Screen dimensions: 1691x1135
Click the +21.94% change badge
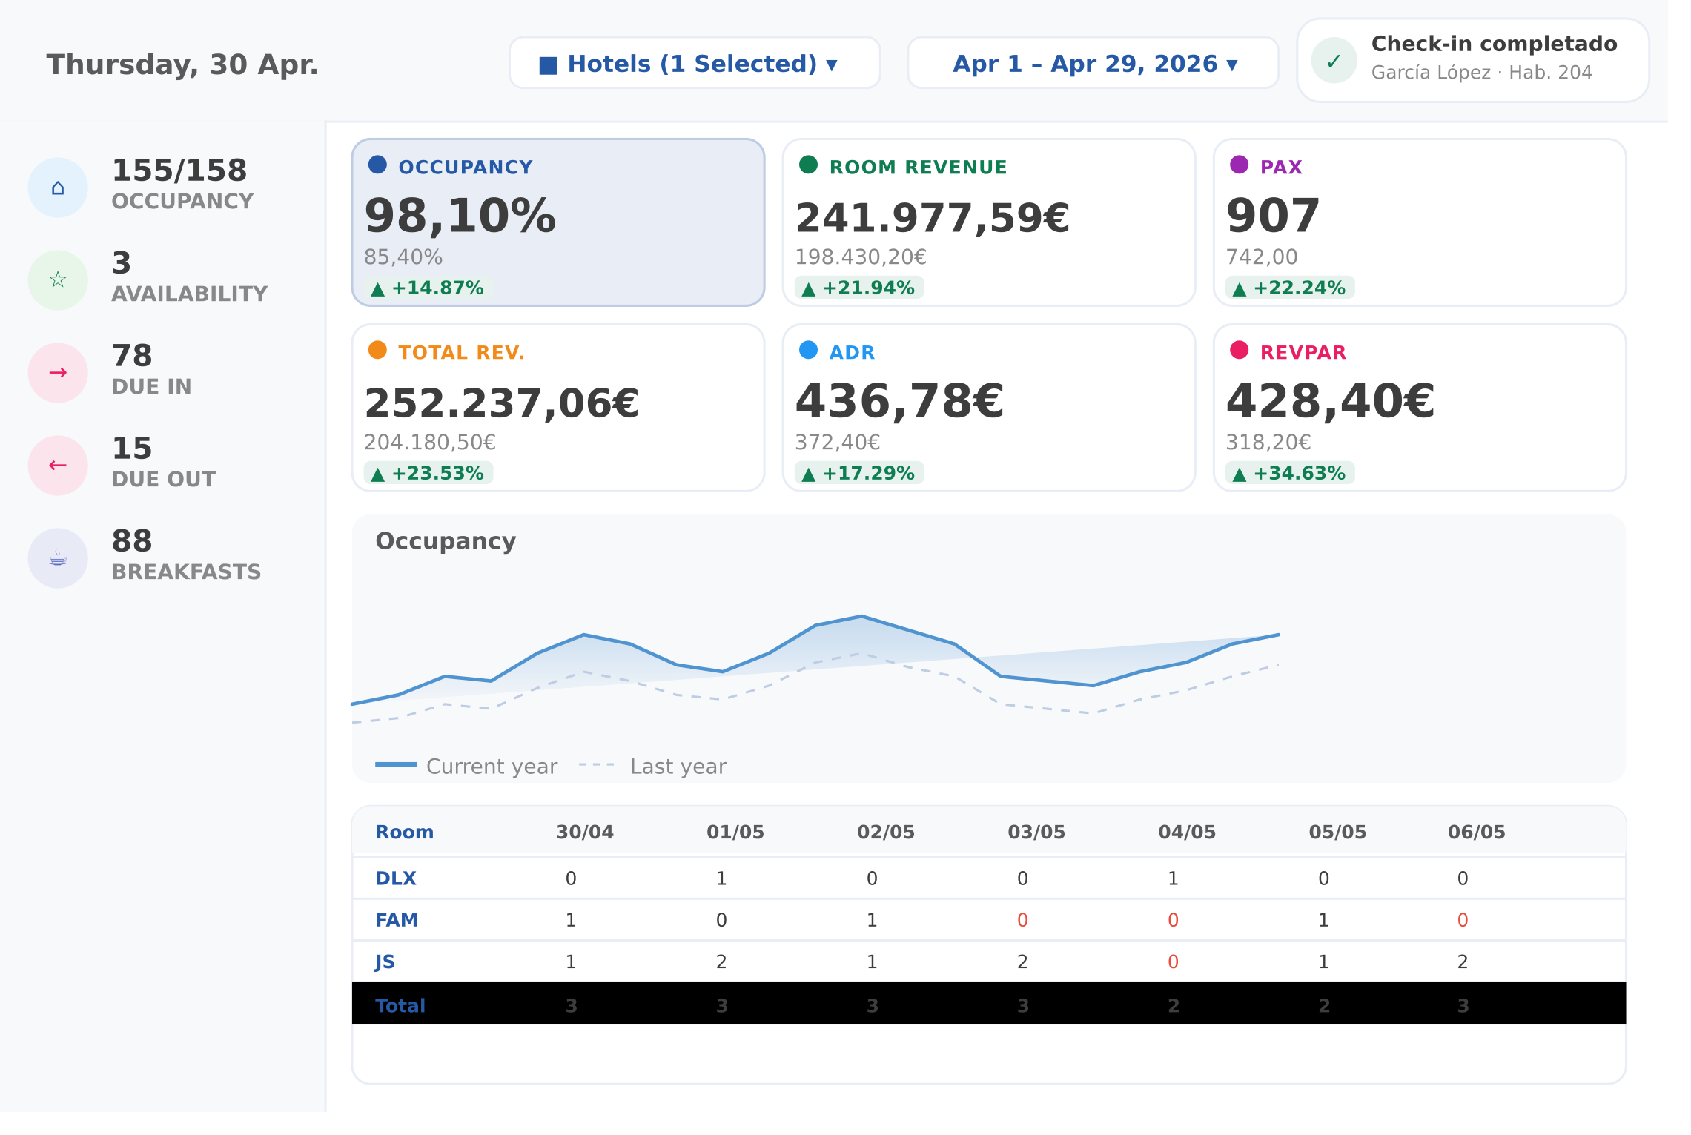[x=858, y=288]
